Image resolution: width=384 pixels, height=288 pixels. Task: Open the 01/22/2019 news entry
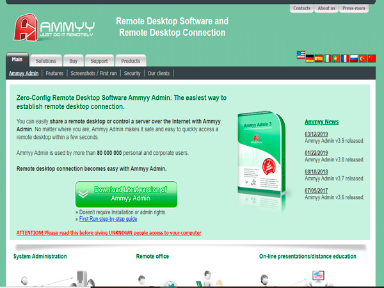pos(316,153)
